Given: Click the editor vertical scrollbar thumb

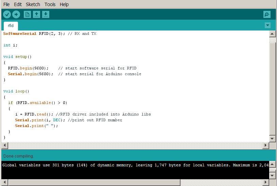Looking at the screenshot, I should point(272,89).
